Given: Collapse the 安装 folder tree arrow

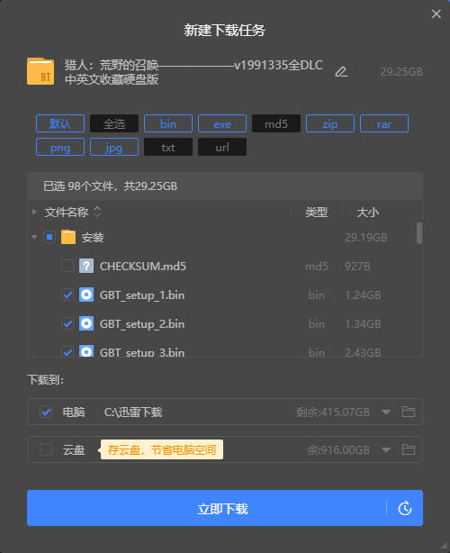Looking at the screenshot, I should pyautogui.click(x=34, y=237).
